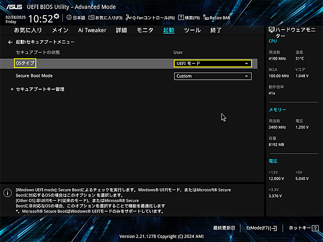This screenshot has height=242, width=323.
Task: Click BCLK value 100.00 MHz
Action: click(279, 76)
